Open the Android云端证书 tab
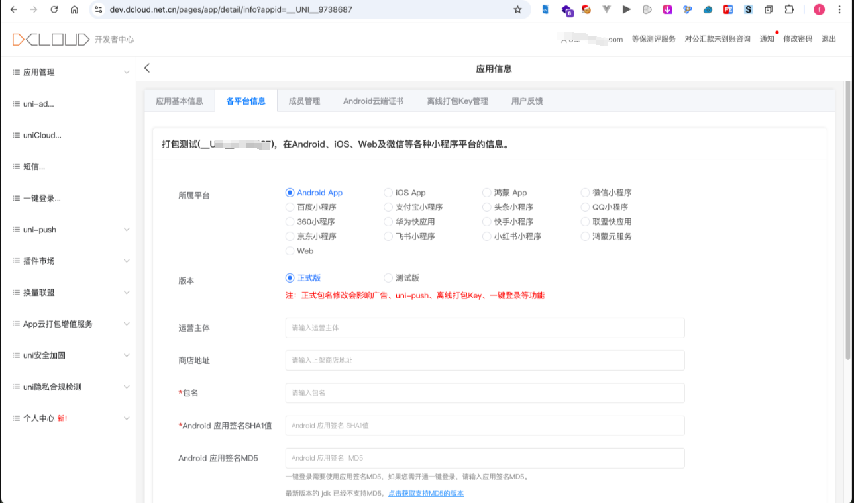The width and height of the screenshot is (854, 503). click(x=373, y=101)
